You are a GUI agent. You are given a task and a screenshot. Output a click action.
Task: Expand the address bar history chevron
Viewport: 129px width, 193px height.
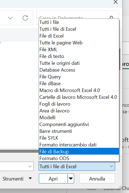[10, 18]
